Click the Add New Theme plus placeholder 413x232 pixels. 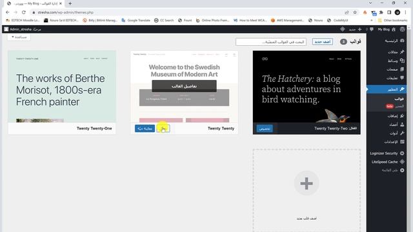click(x=307, y=183)
